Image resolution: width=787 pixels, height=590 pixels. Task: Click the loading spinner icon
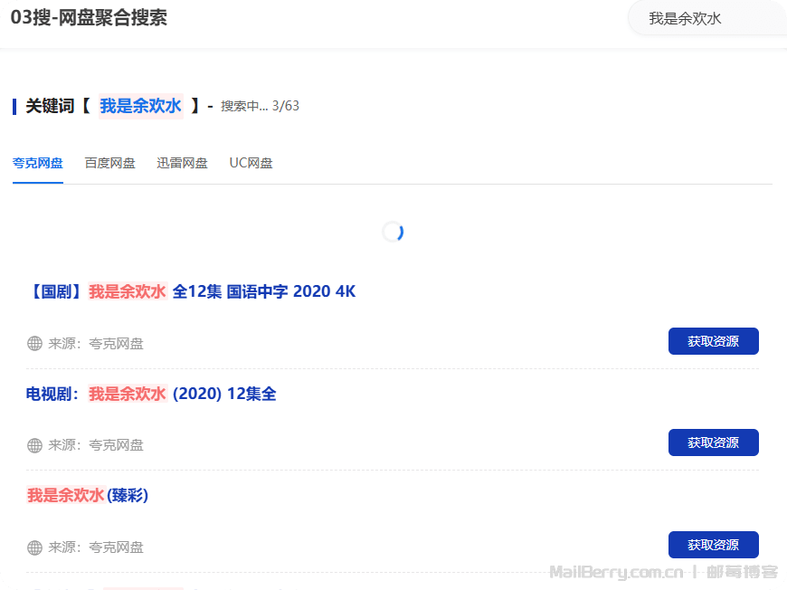(393, 233)
